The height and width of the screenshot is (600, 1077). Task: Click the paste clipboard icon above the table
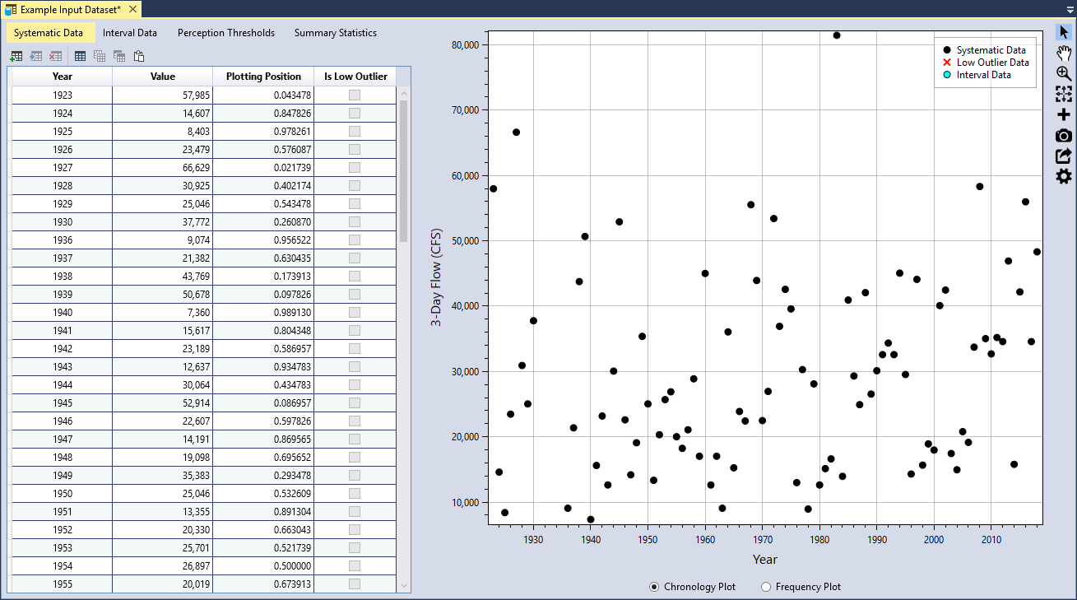pyautogui.click(x=138, y=56)
